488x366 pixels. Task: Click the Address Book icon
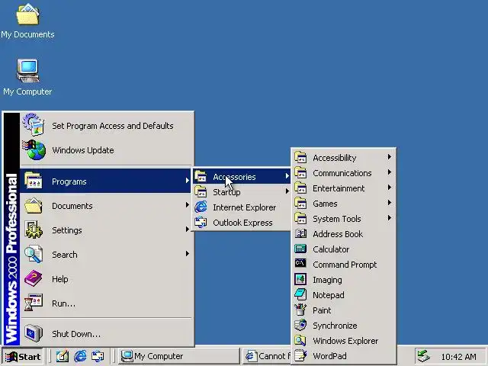[x=300, y=234]
